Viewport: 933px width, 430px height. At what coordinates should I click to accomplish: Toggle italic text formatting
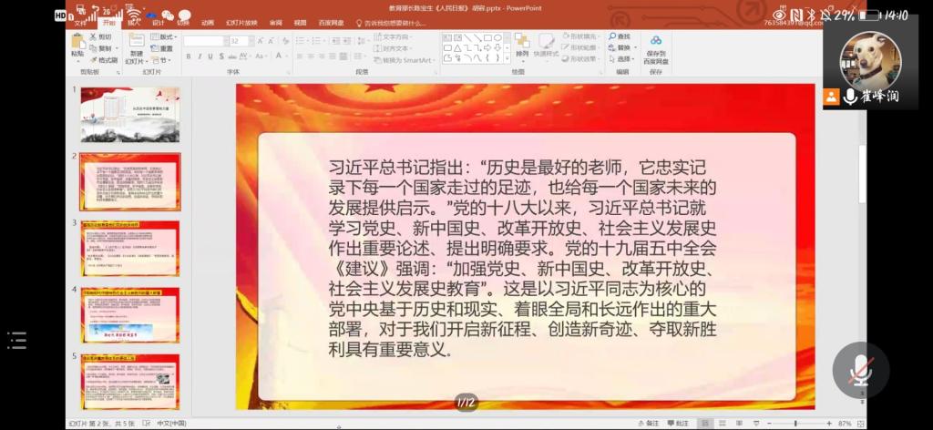199,56
